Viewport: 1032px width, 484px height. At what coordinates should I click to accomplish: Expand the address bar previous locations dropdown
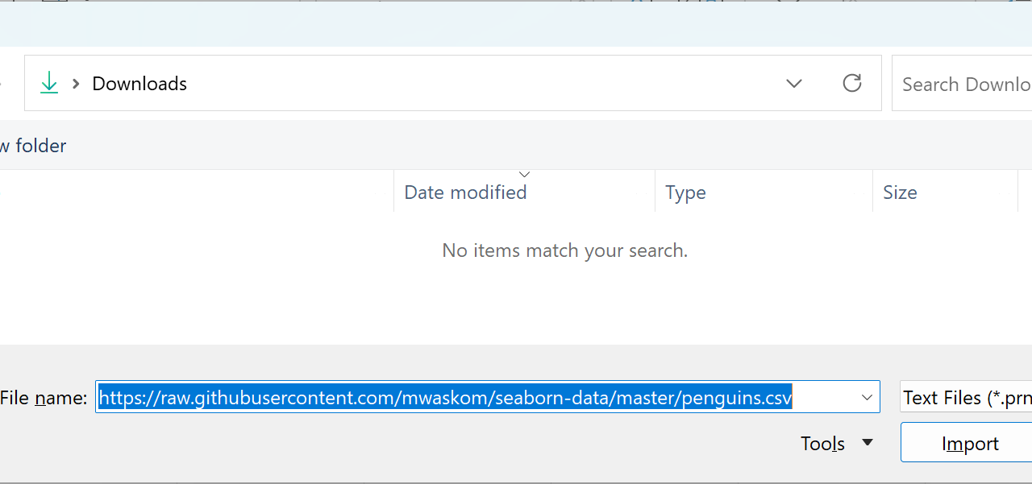pyautogui.click(x=794, y=83)
